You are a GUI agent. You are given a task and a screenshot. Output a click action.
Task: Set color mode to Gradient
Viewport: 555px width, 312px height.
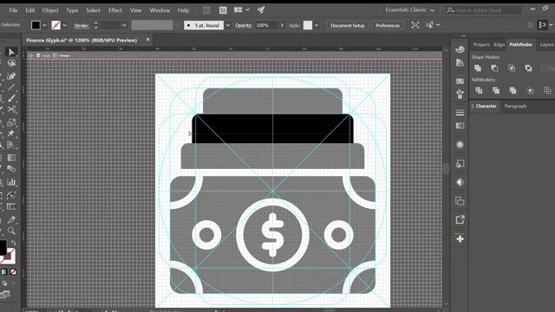click(x=4, y=272)
